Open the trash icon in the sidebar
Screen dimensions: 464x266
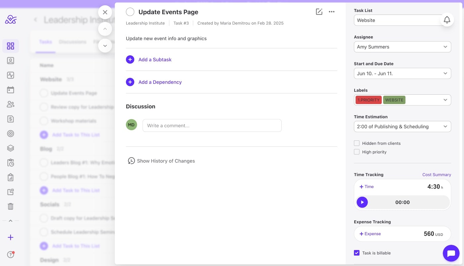11,206
